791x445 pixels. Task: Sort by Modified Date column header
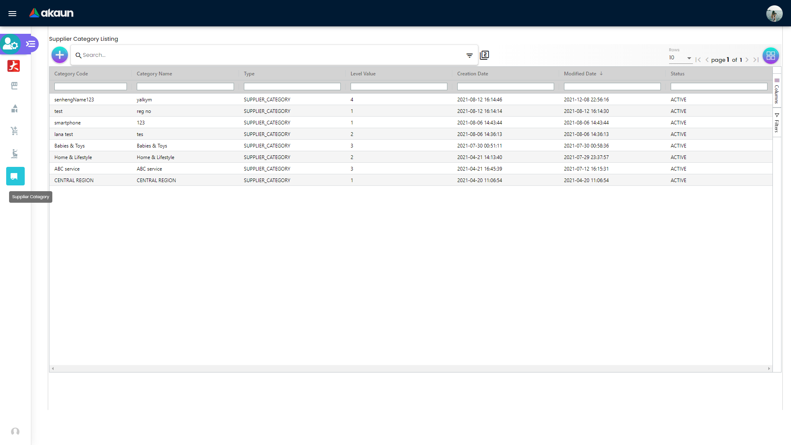tap(580, 73)
